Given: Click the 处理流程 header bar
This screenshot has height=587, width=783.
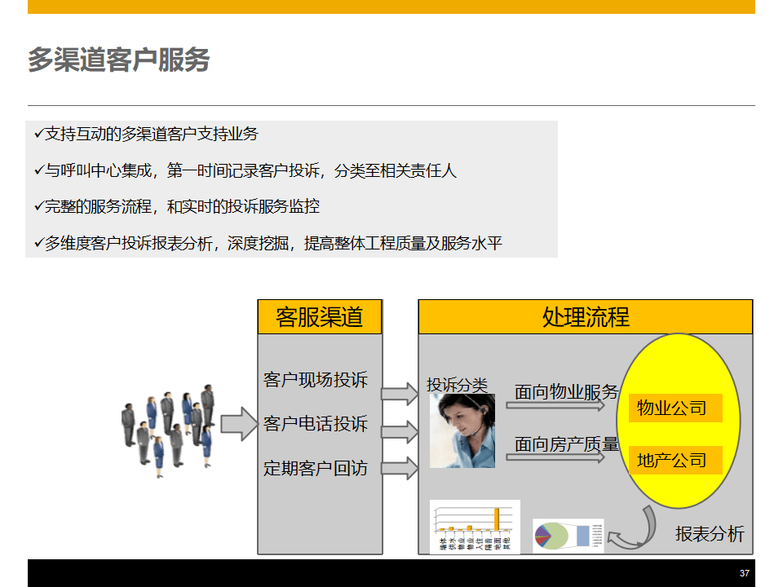Looking at the screenshot, I should pyautogui.click(x=586, y=316).
